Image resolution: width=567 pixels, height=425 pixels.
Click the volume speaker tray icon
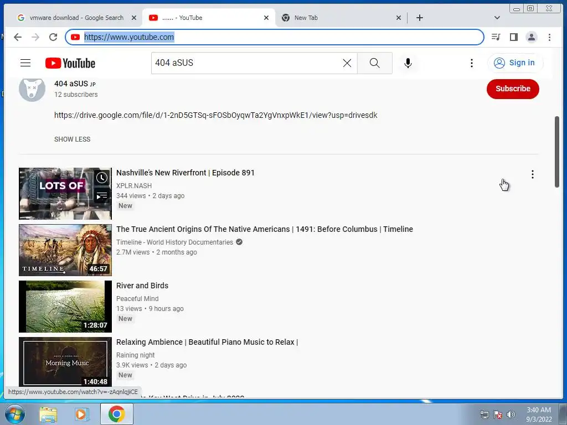tap(511, 414)
